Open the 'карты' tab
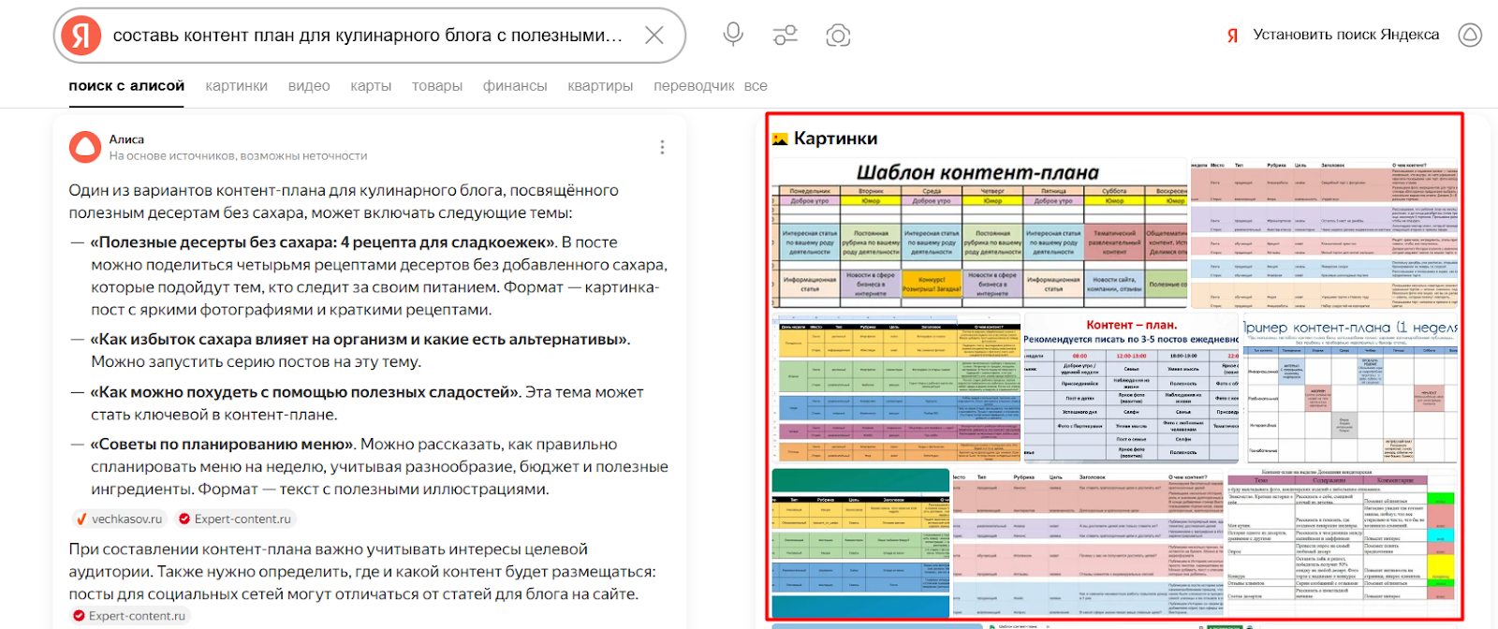 point(371,86)
